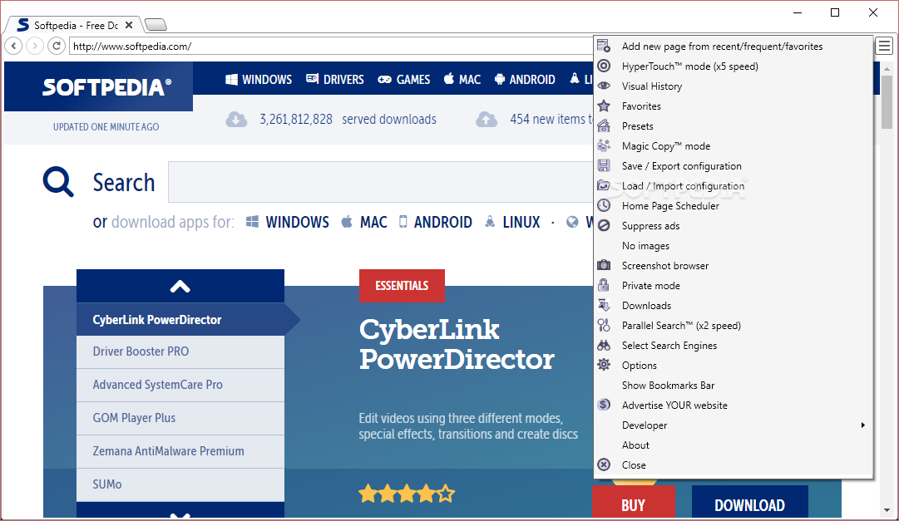Image resolution: width=899 pixels, height=521 pixels.
Task: Open the About menu item
Action: pos(734,445)
